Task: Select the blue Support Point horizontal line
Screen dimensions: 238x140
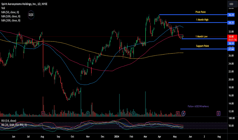Action: [204, 49]
